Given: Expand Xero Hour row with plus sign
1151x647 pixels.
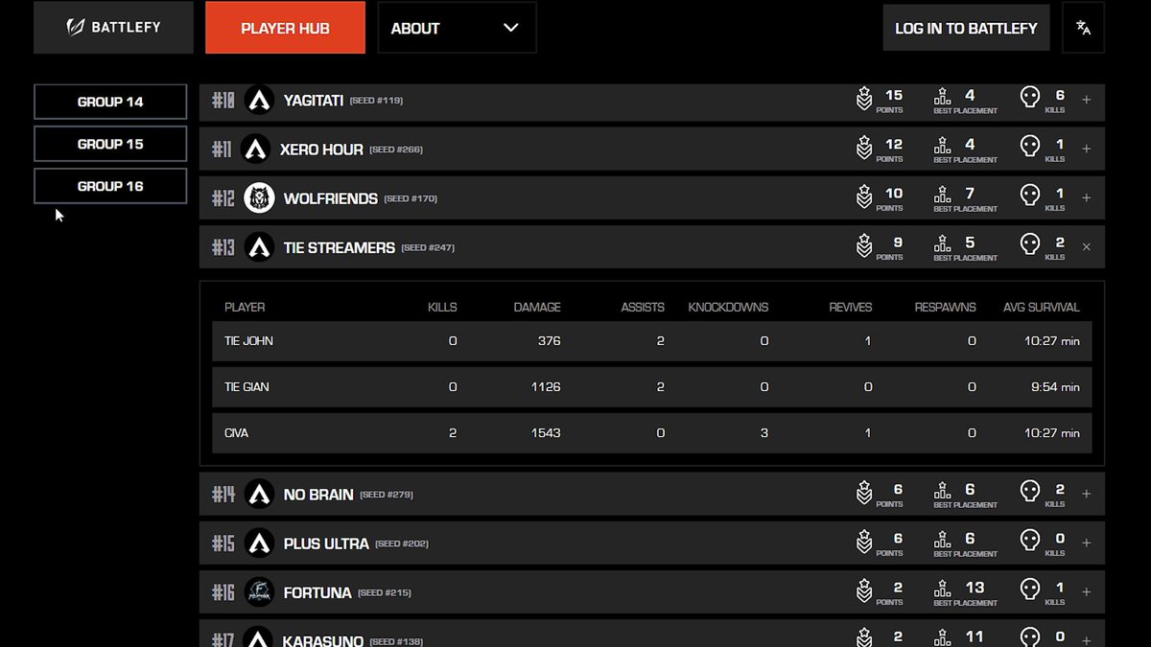Looking at the screenshot, I should (x=1086, y=149).
